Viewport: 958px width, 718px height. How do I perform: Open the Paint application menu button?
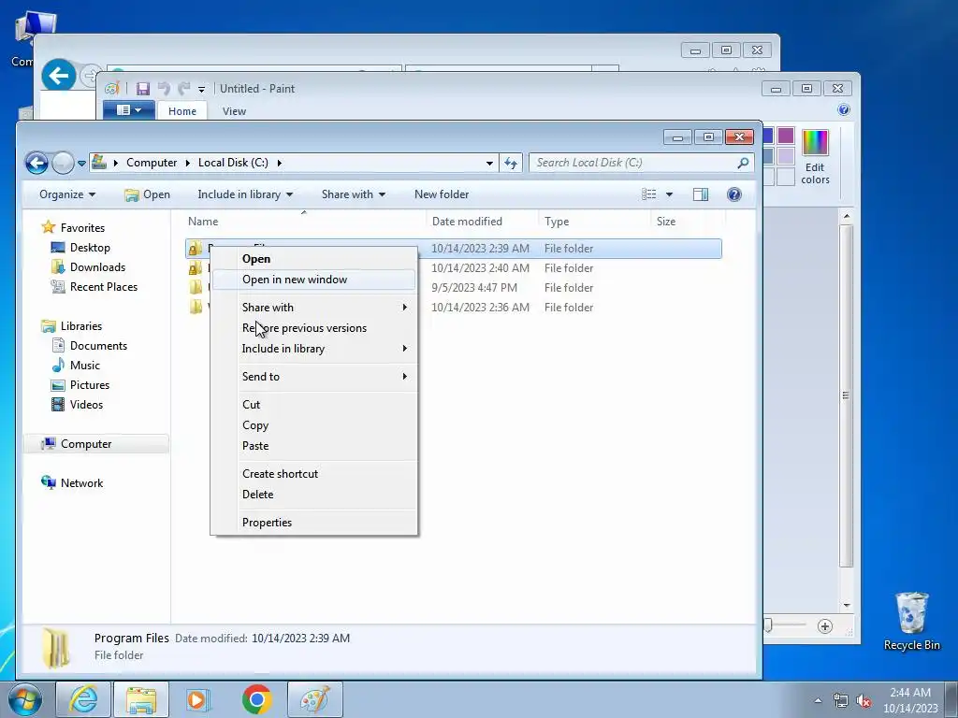128,110
